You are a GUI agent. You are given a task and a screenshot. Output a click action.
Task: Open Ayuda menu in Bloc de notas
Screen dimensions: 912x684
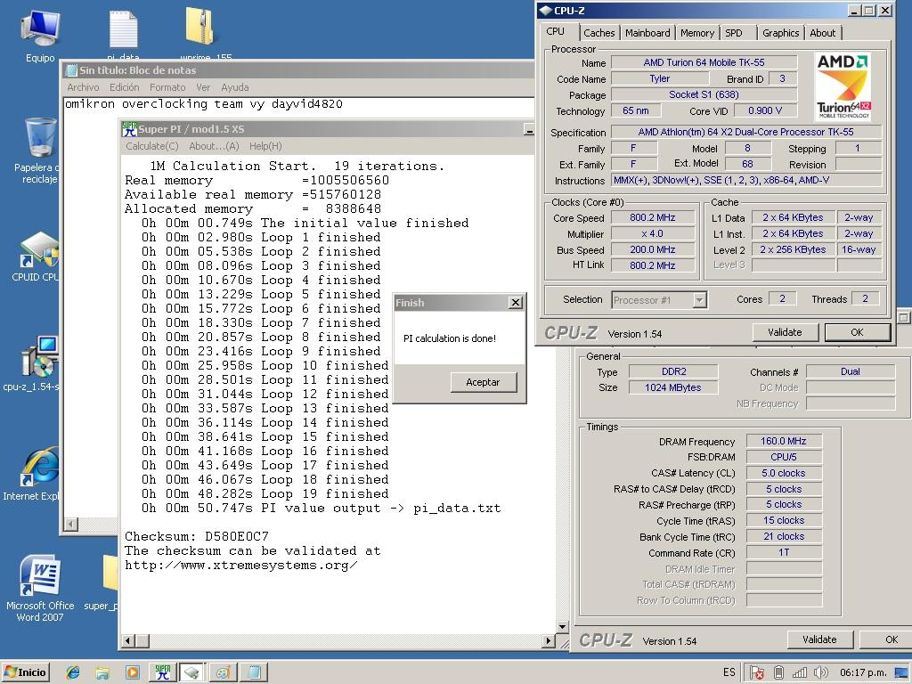click(235, 87)
